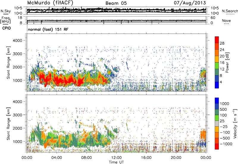The height and width of the screenshot is (164, 238).
Task: Click the 'McMurdo (fitACF)' plot title
Action: (x=50, y=3)
